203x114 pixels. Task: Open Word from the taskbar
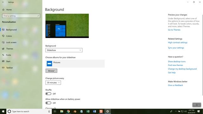(95, 111)
